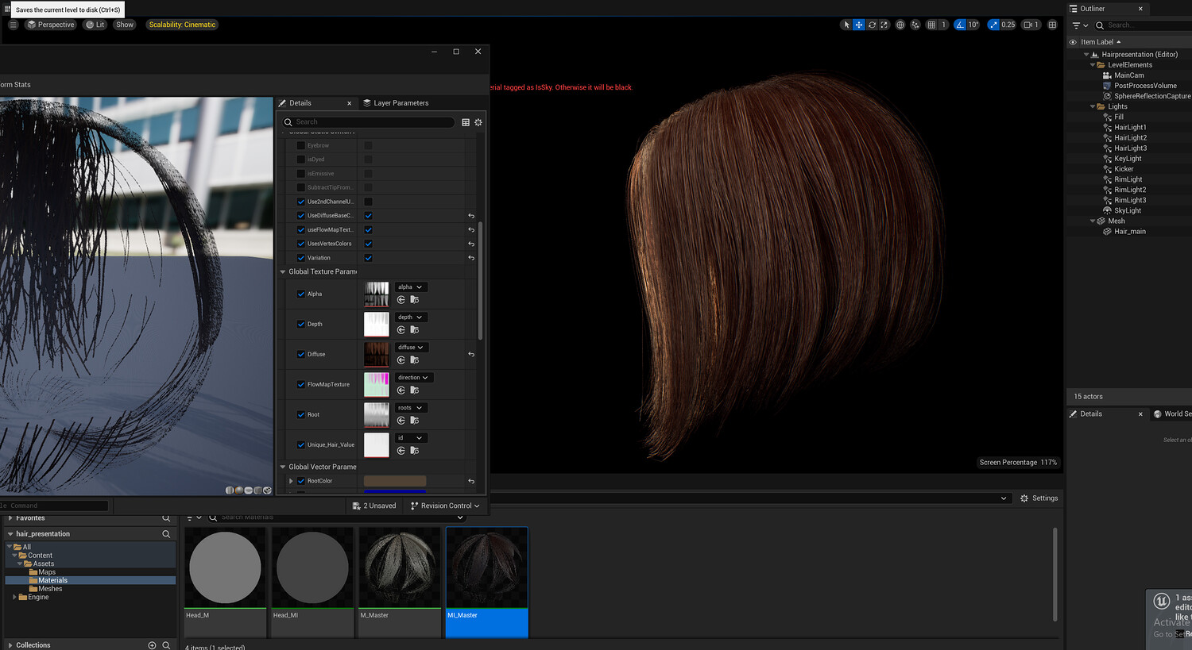Expand the RootColor vector parameter

coord(291,481)
